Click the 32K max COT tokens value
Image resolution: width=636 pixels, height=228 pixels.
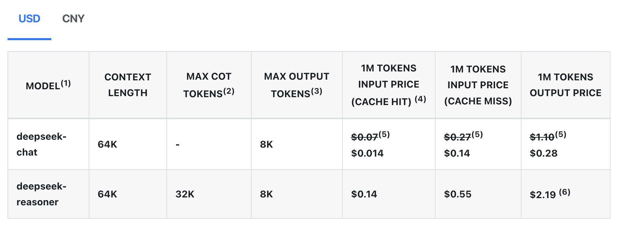click(x=185, y=194)
